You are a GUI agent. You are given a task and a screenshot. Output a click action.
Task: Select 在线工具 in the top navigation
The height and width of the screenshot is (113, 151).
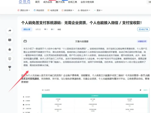tap(73, 2)
